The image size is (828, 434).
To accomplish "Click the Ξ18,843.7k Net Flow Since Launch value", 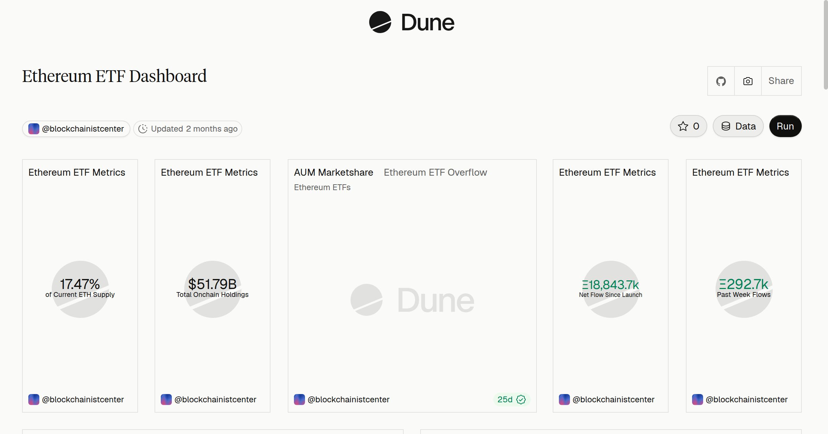I will point(611,288).
